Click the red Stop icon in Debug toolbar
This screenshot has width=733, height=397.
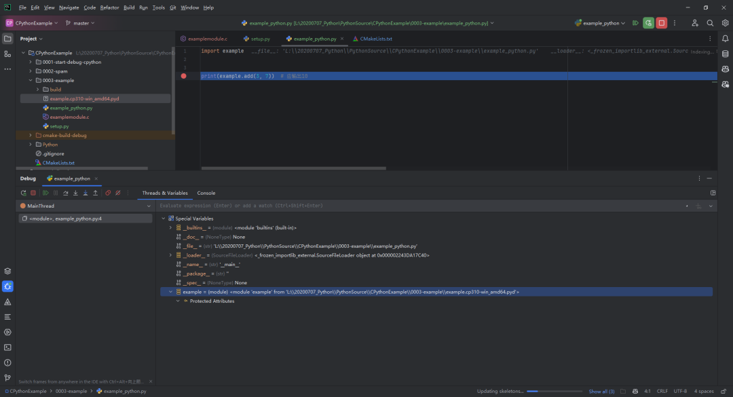click(33, 193)
